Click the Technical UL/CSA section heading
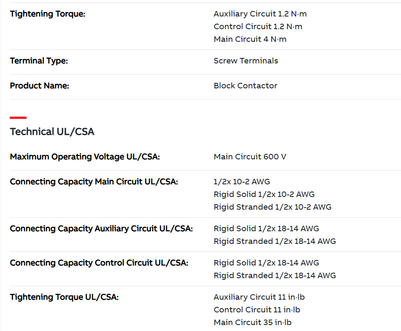The height and width of the screenshot is (331, 401). (52, 132)
